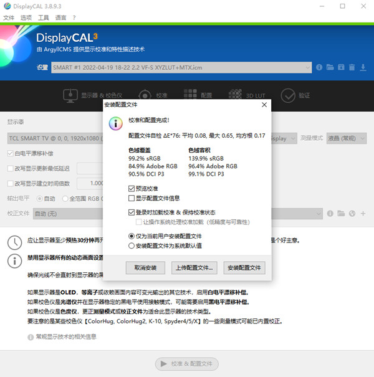
Task: Enable the 显示配置文件信息 checkbox
Action: pos(132,199)
